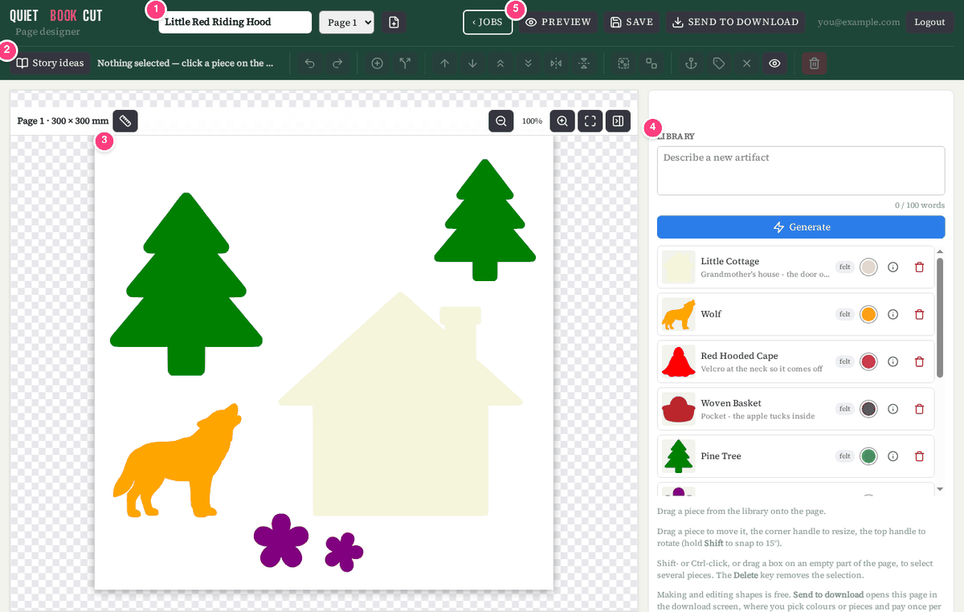Select the Wolf library thumbnail

pos(678,315)
